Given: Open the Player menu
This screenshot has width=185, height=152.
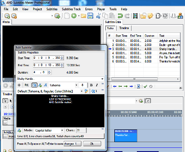Looking at the screenshot, I should [101, 9].
